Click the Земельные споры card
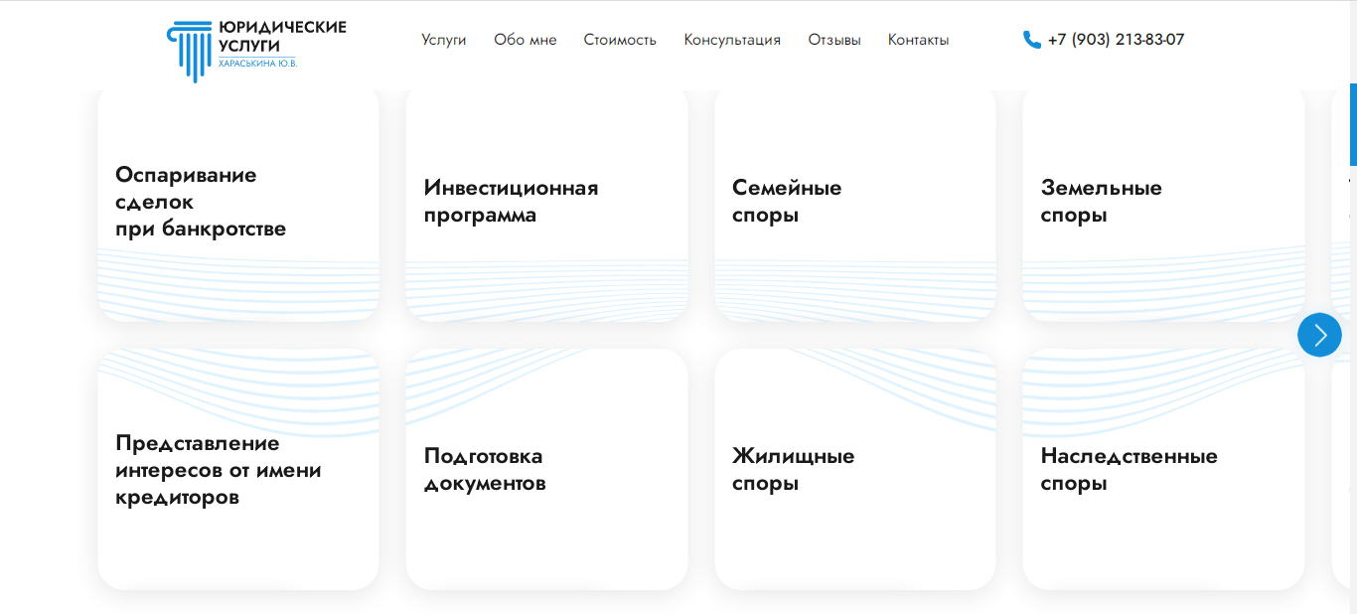This screenshot has height=614, width=1357. (x=1163, y=201)
